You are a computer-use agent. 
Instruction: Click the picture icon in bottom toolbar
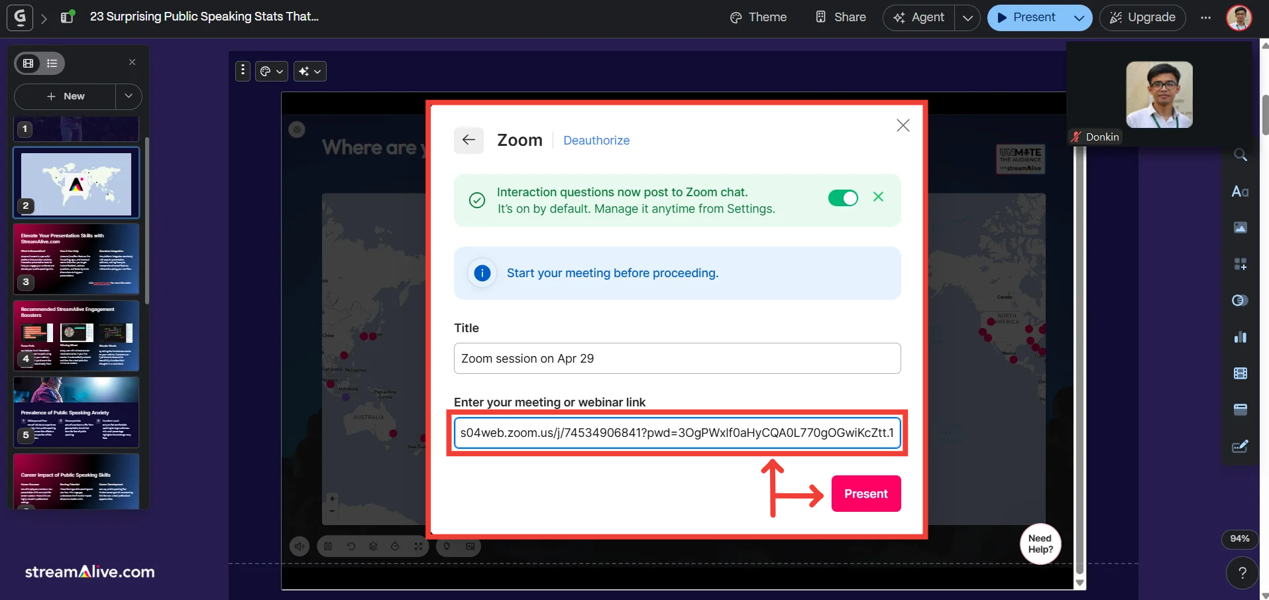tap(470, 546)
